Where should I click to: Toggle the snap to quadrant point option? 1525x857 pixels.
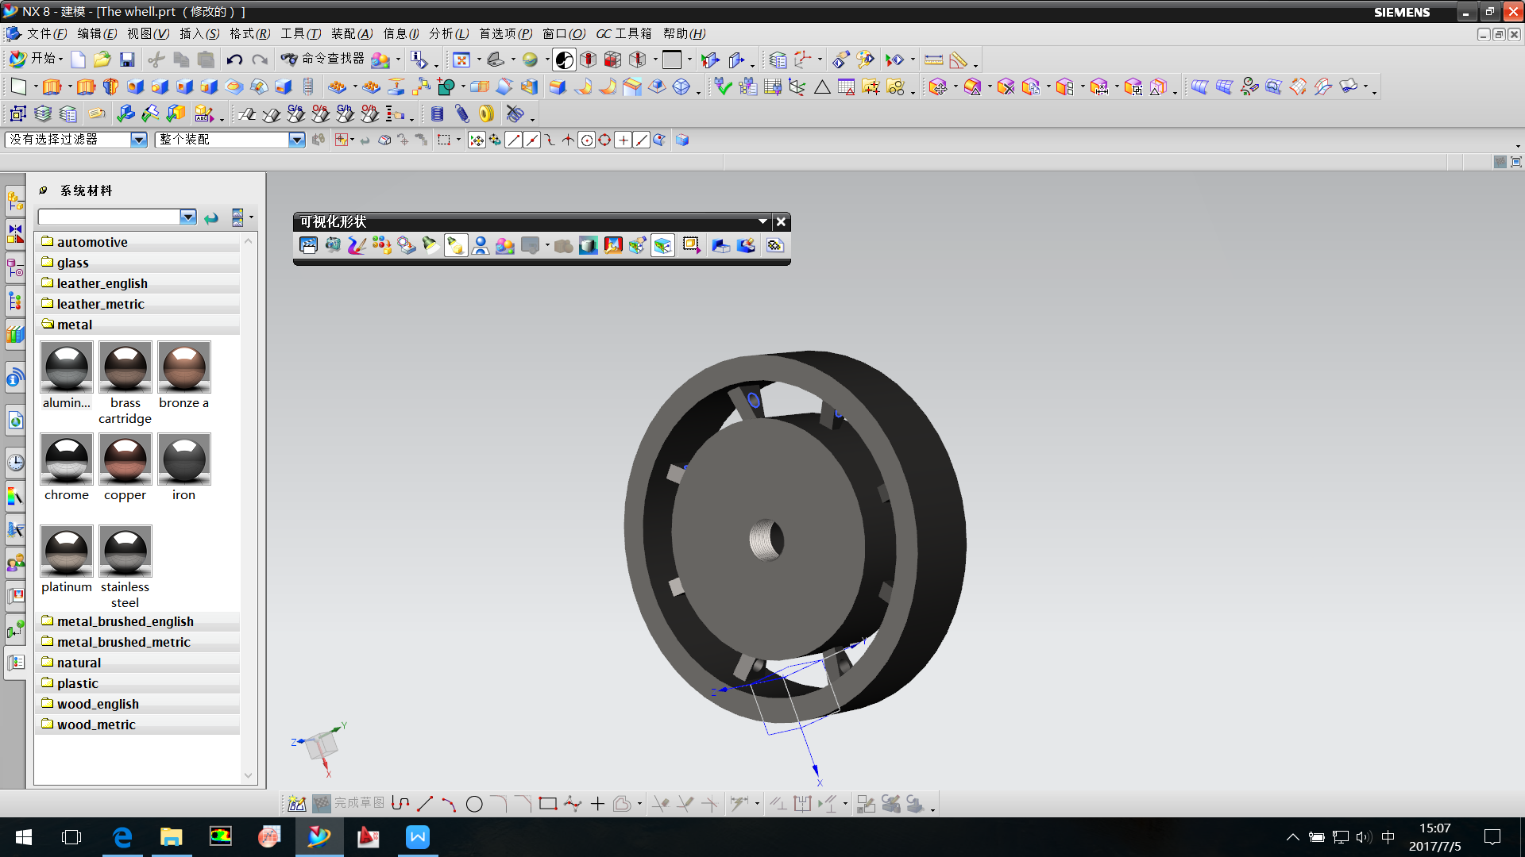click(604, 140)
